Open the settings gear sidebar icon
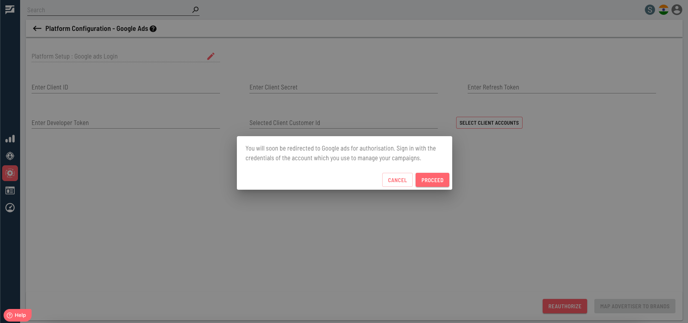The width and height of the screenshot is (688, 323). click(x=10, y=173)
